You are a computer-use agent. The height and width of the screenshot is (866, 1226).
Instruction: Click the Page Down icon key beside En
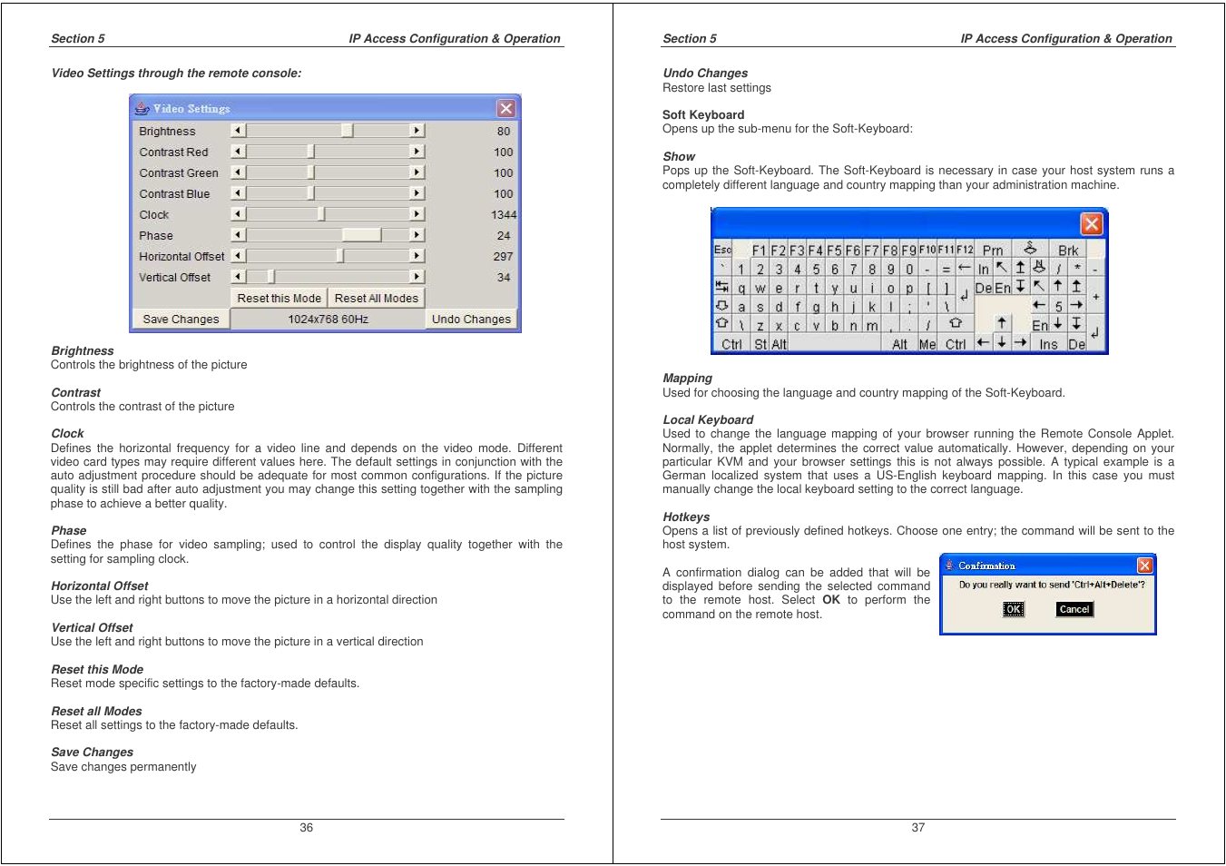point(1021,286)
